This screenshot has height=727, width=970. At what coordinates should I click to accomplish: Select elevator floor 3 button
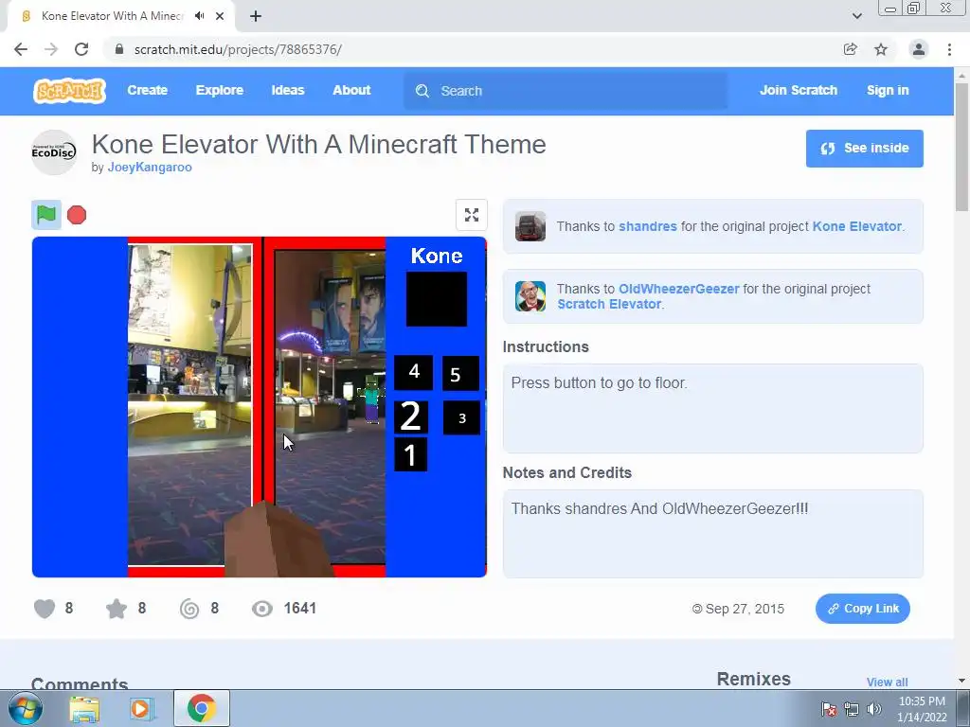pyautogui.click(x=461, y=417)
